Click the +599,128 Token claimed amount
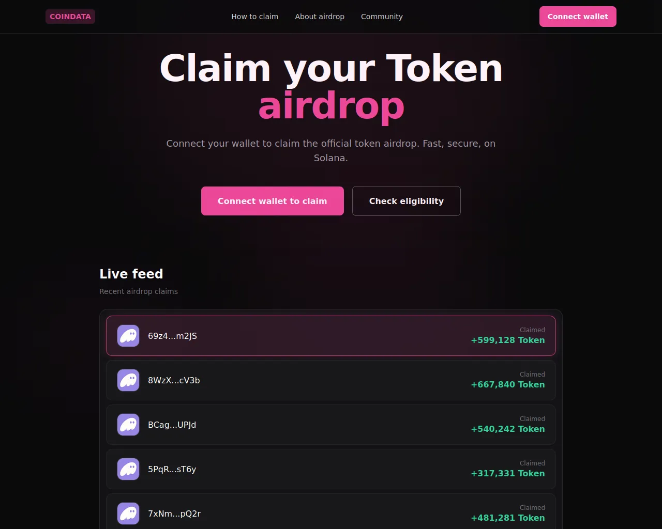Viewport: 662px width, 529px height. click(x=507, y=340)
